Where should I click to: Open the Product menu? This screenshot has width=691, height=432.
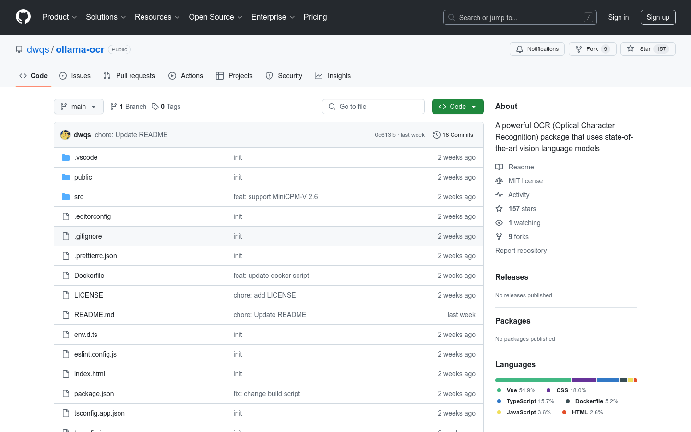pyautogui.click(x=60, y=17)
